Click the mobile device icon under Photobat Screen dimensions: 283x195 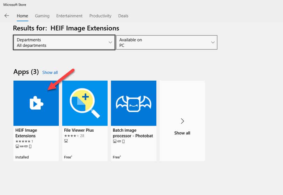click(124, 141)
